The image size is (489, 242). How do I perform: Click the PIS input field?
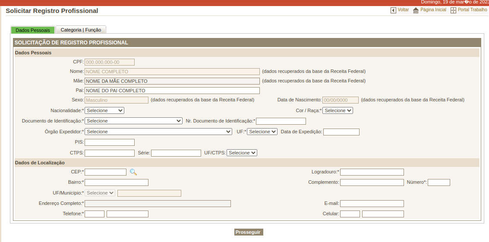[110, 142]
